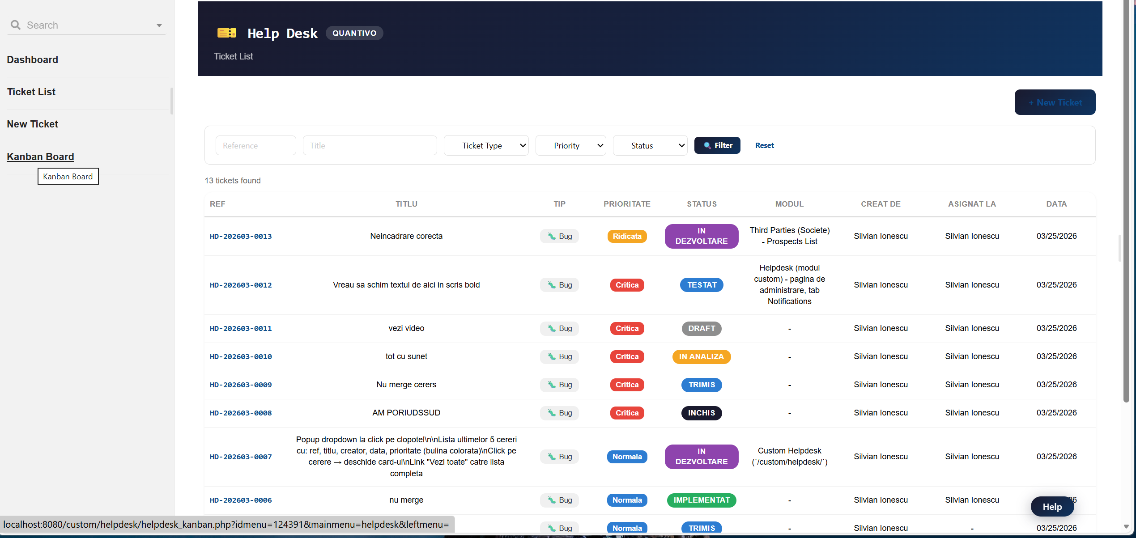Click Bug type icon for ticket HD-202603-0012
The image size is (1136, 538).
[x=552, y=285]
